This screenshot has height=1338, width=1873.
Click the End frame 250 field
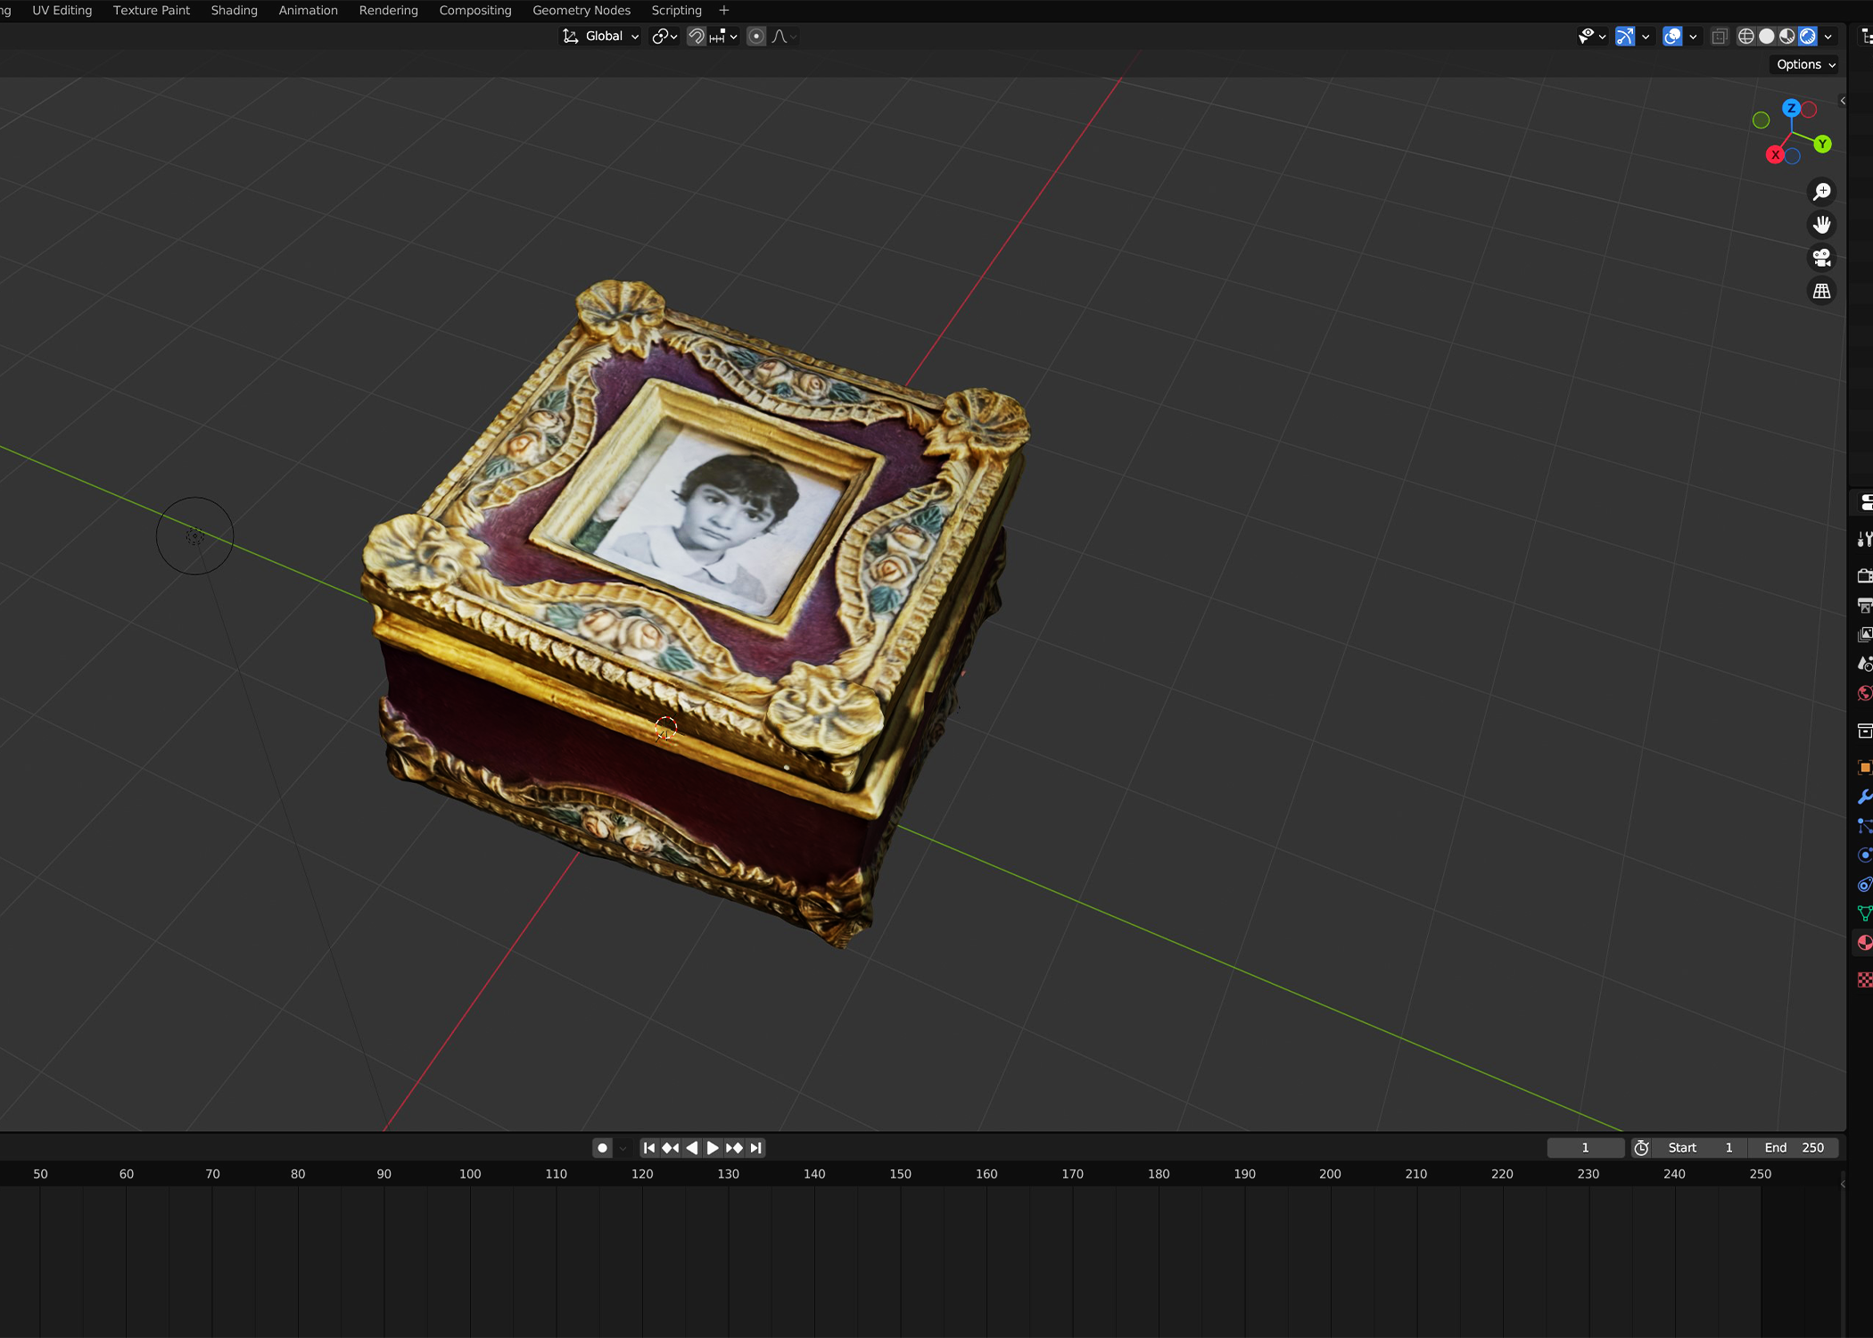tap(1794, 1148)
